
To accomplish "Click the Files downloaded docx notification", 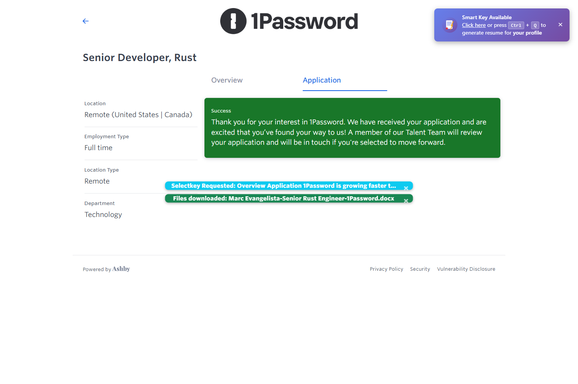I will click(283, 199).
